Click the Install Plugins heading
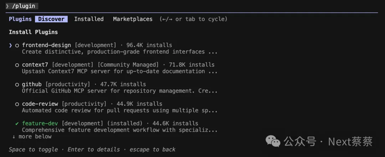 coord(33,32)
